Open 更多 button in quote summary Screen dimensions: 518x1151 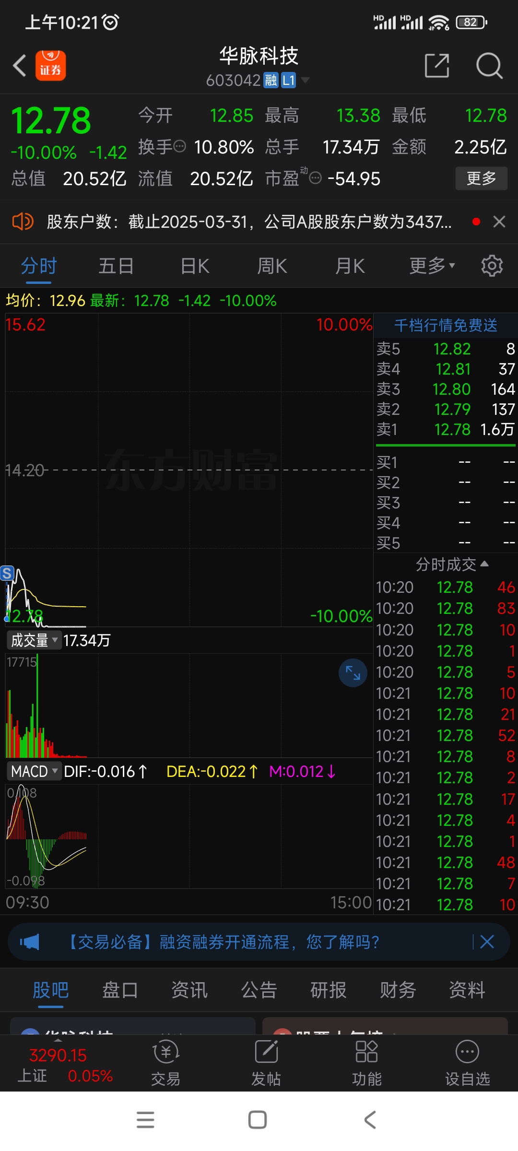(481, 178)
